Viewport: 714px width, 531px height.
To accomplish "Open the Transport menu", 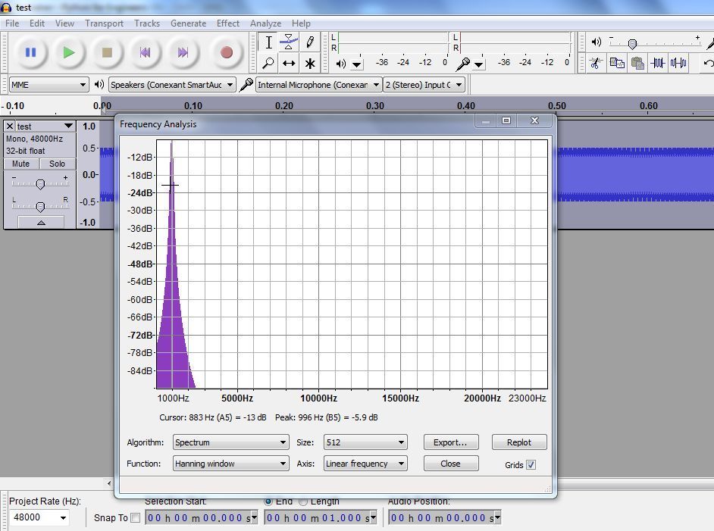I will [105, 23].
